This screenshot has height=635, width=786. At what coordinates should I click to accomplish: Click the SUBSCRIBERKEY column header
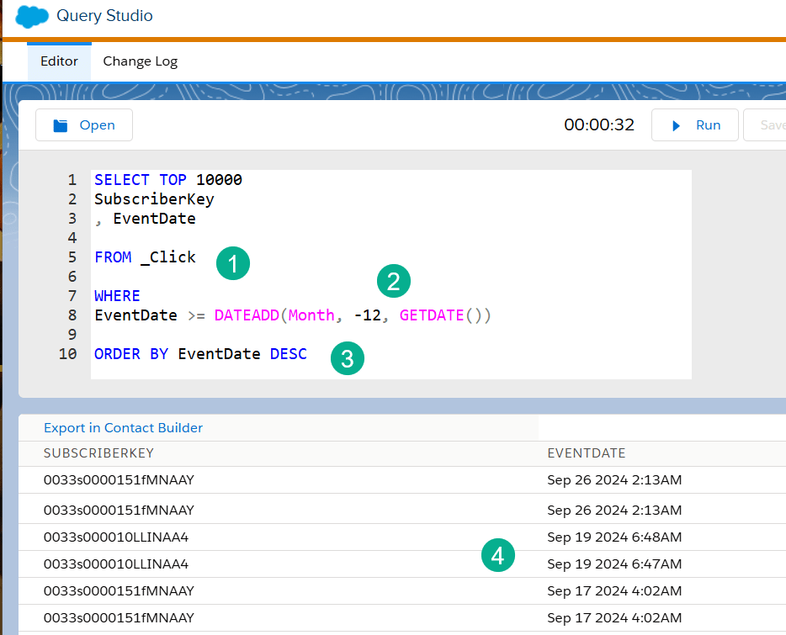click(x=98, y=453)
